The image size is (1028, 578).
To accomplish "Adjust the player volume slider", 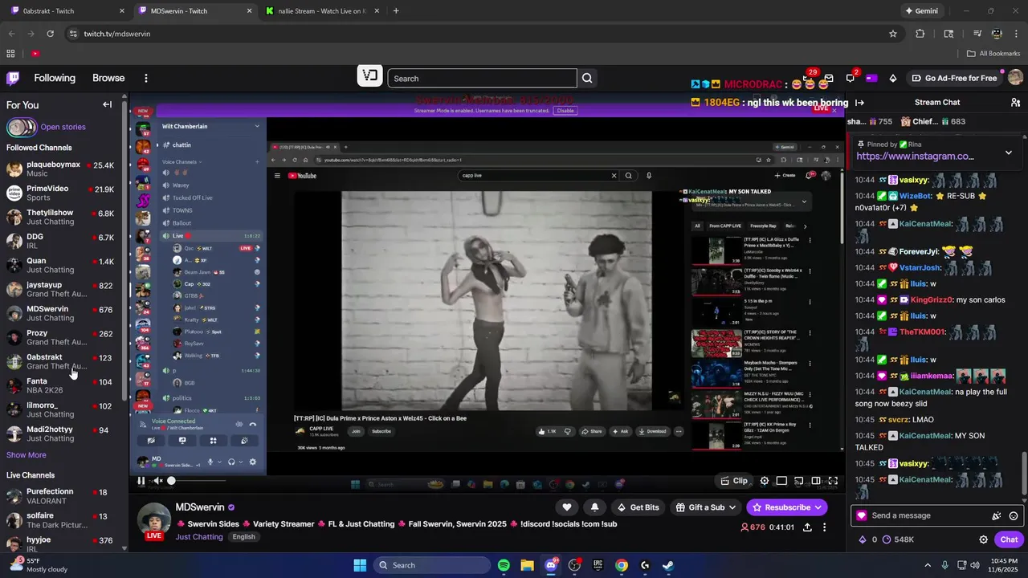I will coord(198,481).
